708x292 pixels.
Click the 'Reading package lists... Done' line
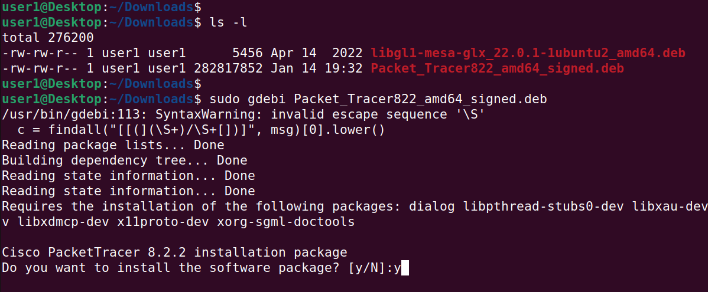click(113, 145)
